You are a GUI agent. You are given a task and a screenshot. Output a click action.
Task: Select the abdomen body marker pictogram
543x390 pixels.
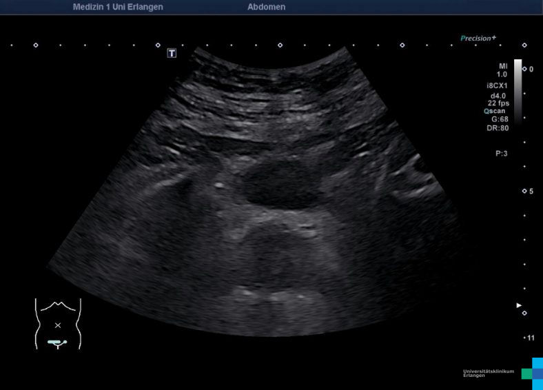click(58, 324)
